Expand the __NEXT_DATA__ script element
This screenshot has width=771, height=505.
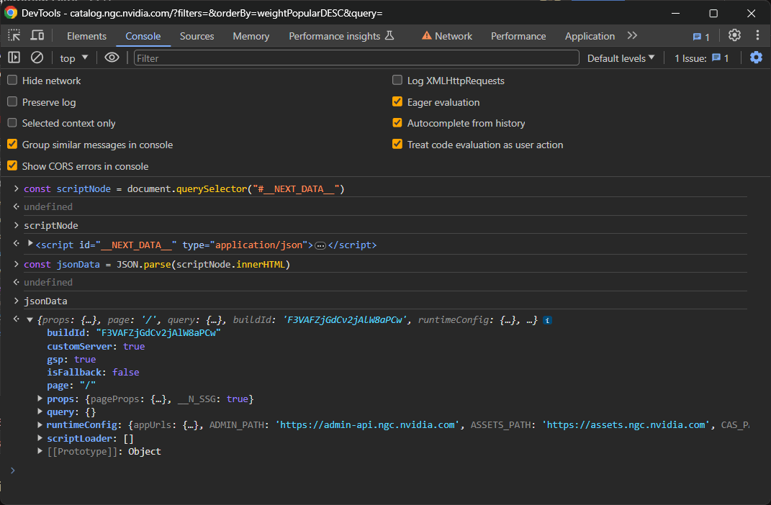(x=30, y=244)
